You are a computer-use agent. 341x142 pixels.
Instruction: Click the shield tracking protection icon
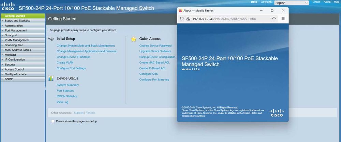click(x=182, y=19)
